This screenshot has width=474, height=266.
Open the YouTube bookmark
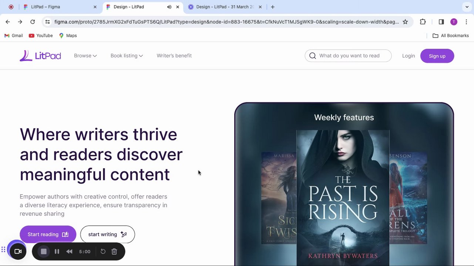click(x=41, y=35)
